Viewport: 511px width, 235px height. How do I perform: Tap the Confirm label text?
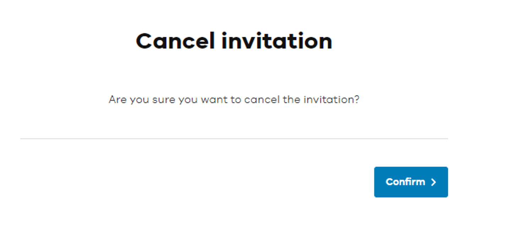click(x=405, y=182)
